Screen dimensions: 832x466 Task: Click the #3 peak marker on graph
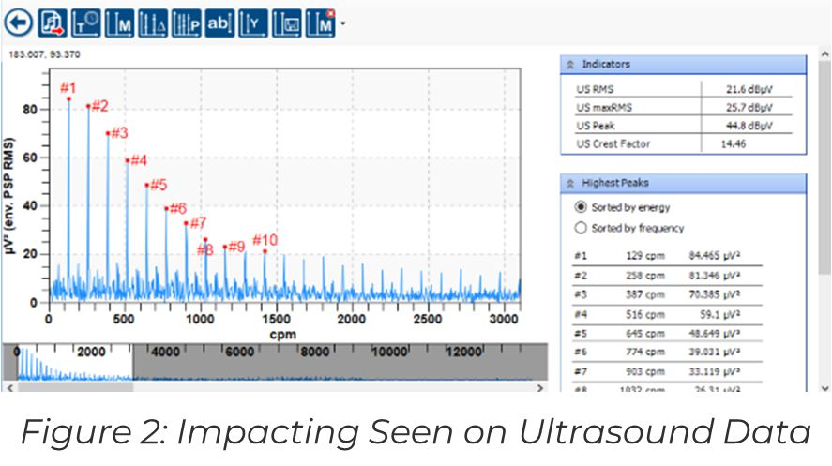[108, 133]
